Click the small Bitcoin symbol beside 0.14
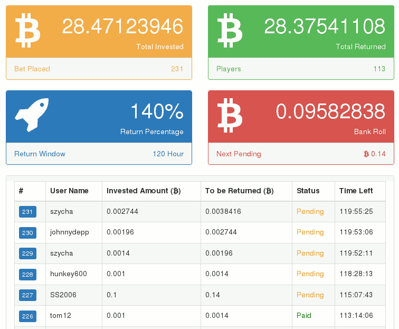 coord(366,154)
